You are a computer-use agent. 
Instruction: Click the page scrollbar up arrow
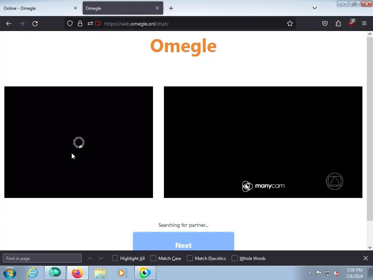pos(370,34)
